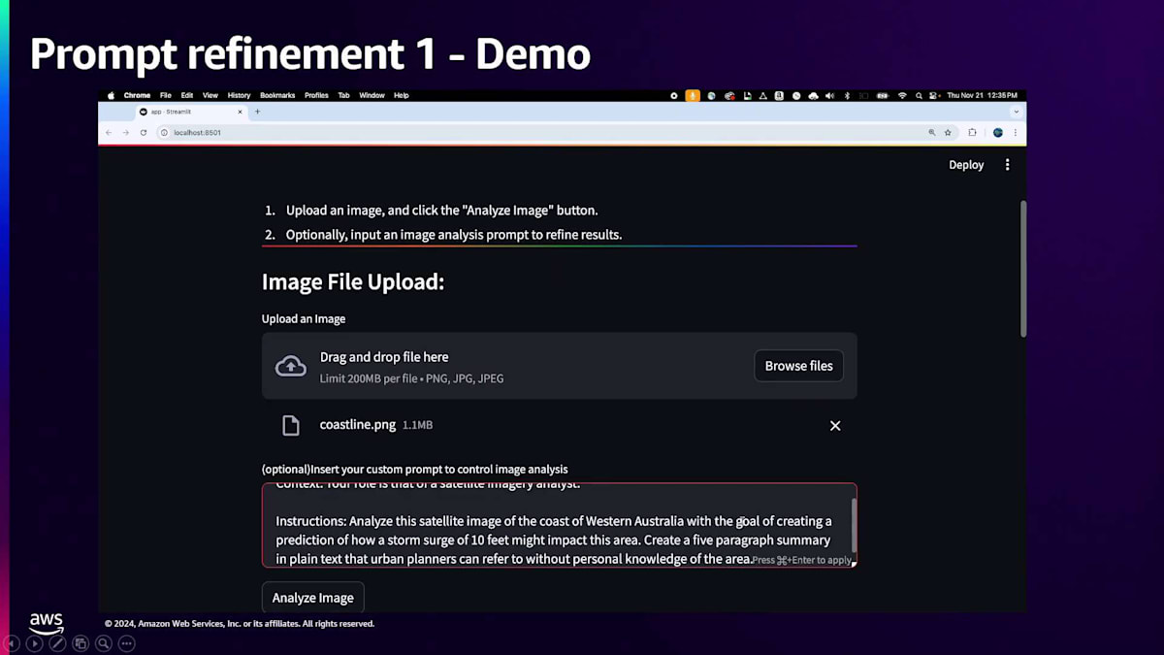Open the Chrome application menu
The width and height of the screenshot is (1164, 655).
(137, 95)
